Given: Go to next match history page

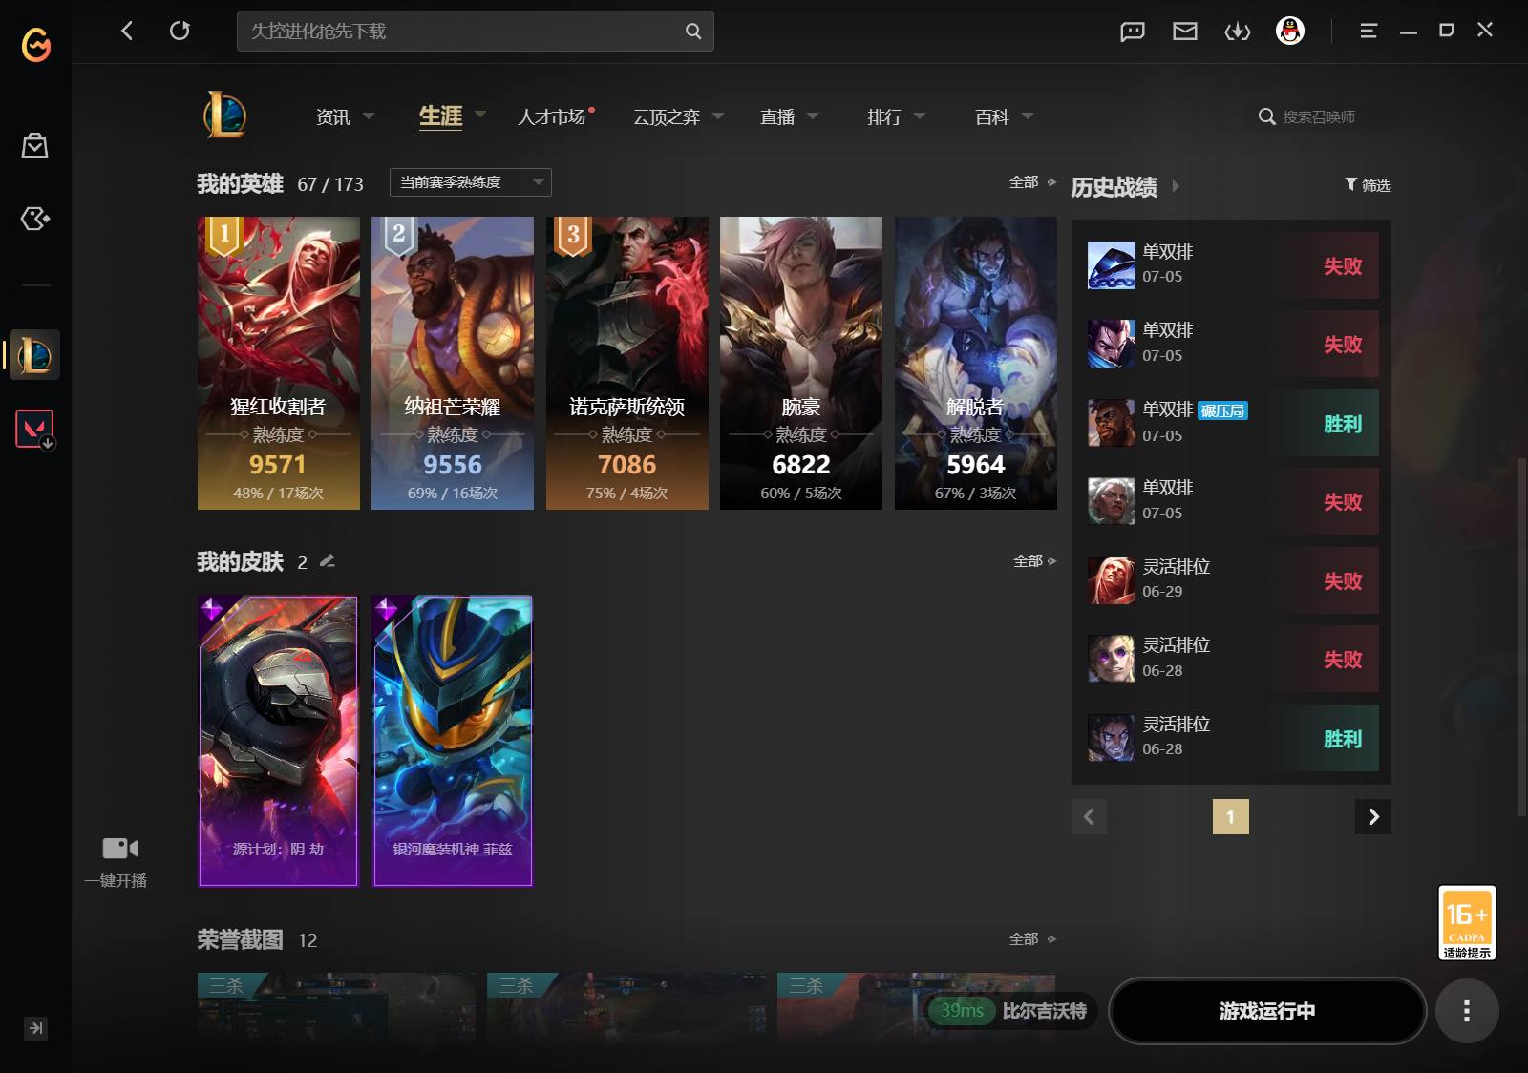Looking at the screenshot, I should coord(1373,816).
